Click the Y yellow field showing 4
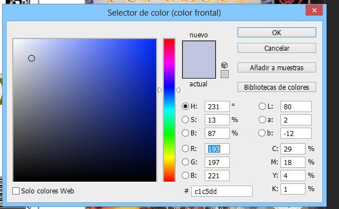This screenshot has width=339, height=209. (293, 176)
